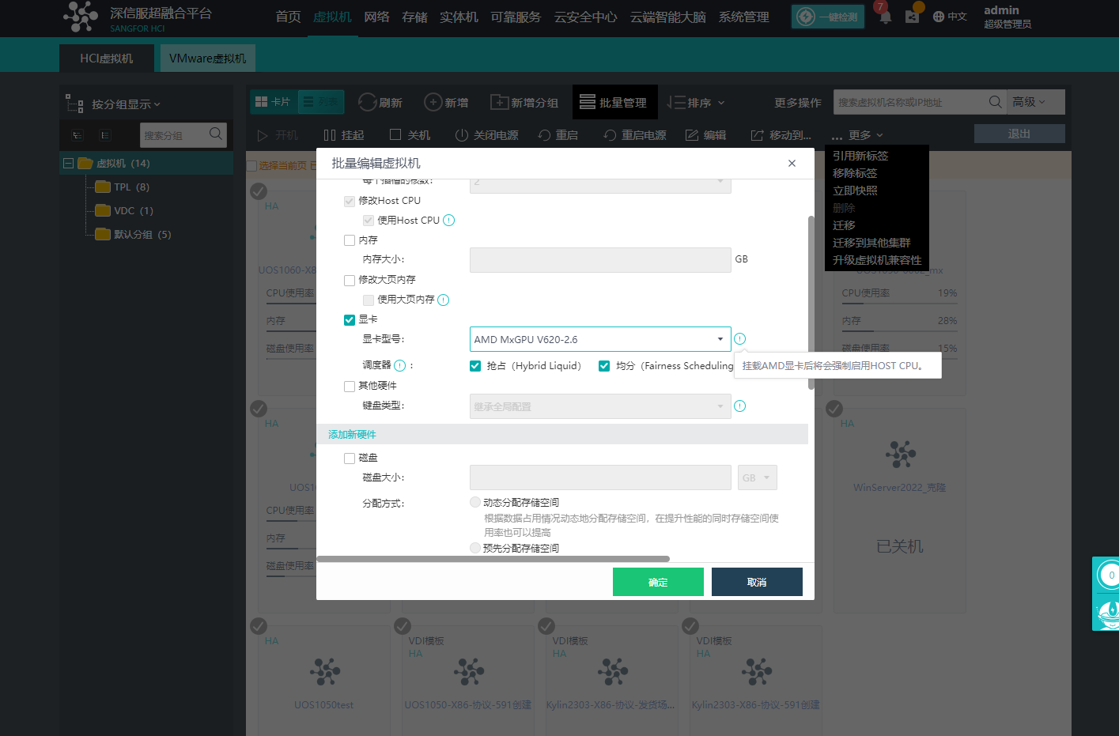Click the dialog's horizontal scrollbar
This screenshot has height=736, width=1119.
click(x=493, y=559)
